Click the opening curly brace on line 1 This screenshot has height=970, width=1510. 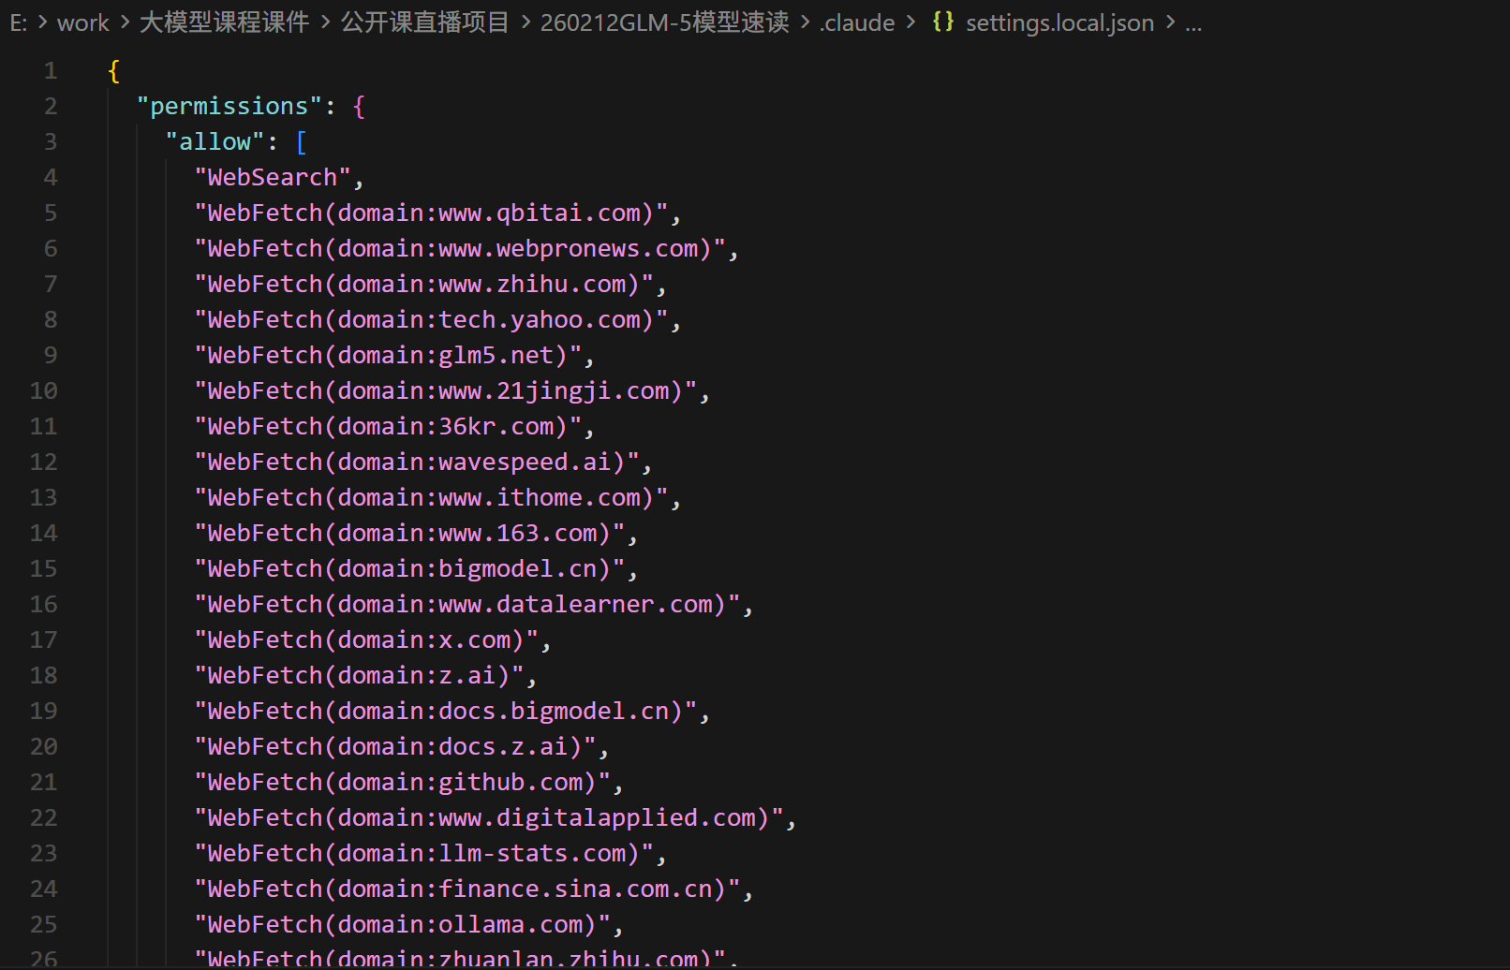coord(114,71)
